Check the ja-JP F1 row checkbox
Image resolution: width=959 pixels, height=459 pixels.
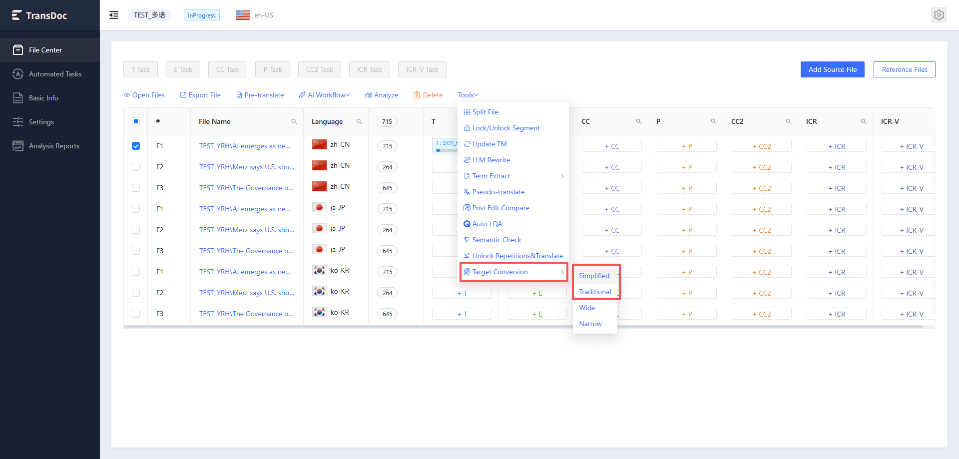(x=136, y=209)
